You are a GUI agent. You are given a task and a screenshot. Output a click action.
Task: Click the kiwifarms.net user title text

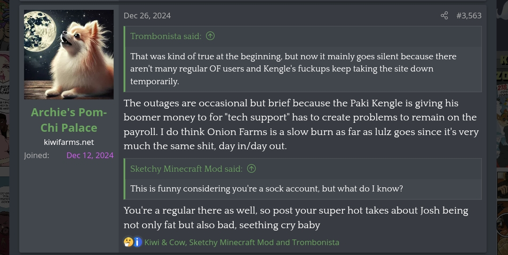pos(69,142)
